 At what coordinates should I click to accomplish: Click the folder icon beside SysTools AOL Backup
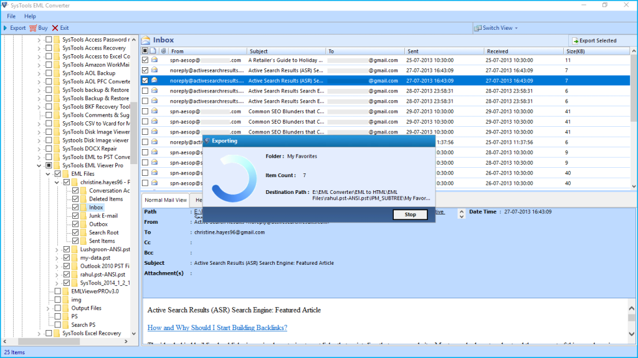point(57,73)
